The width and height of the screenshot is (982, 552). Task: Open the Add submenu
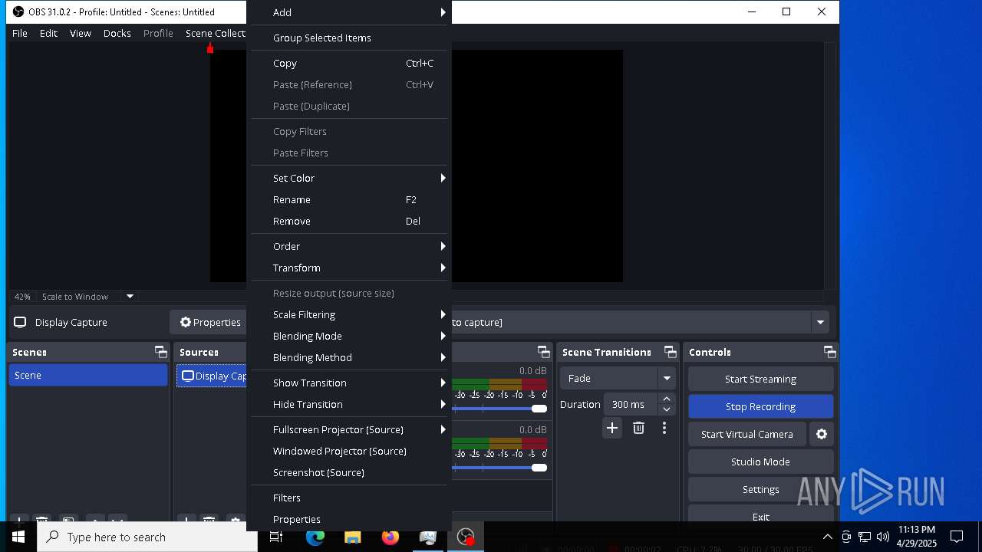pyautogui.click(x=349, y=12)
